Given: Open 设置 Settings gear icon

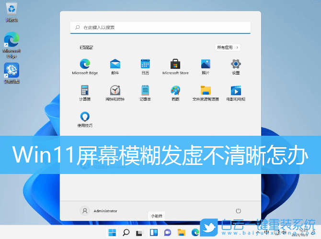Looking at the screenshot, I should tap(236, 66).
